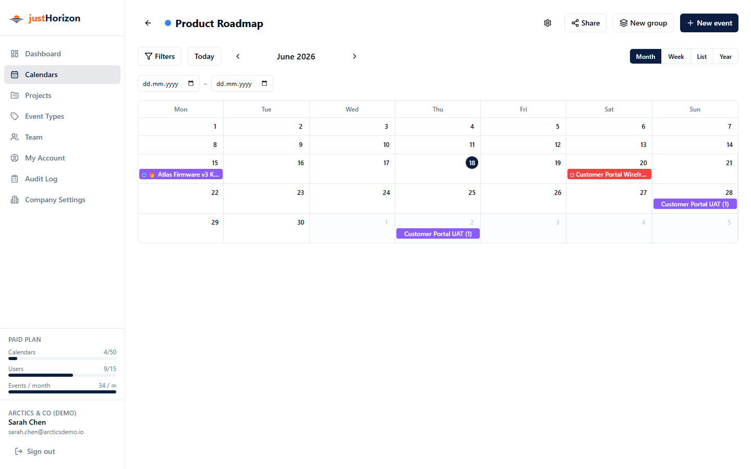Click the justHorizon logo

45,18
